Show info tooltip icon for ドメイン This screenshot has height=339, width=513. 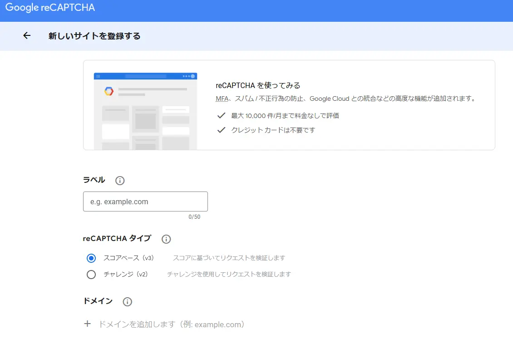128,302
